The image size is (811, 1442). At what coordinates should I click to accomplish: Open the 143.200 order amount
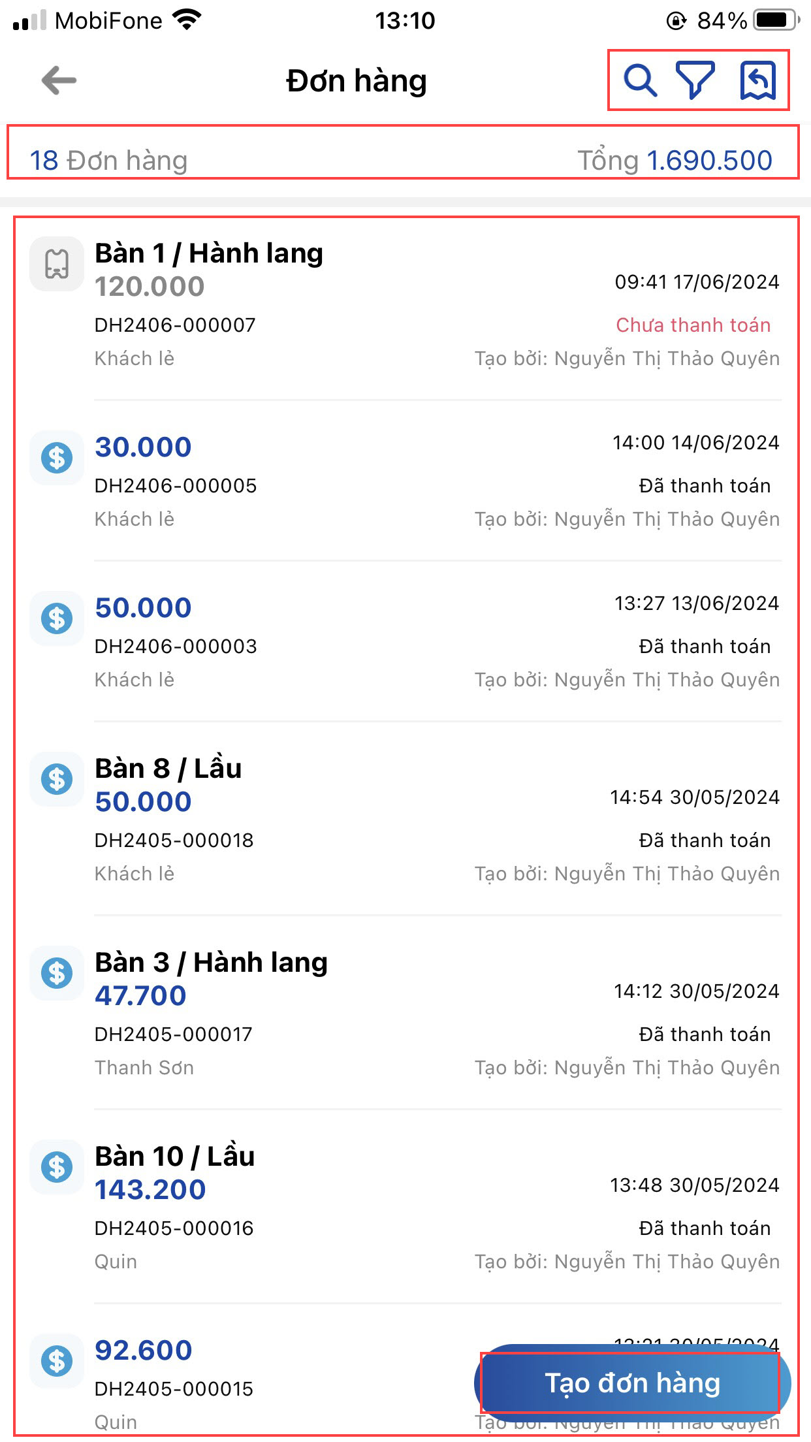150,1190
